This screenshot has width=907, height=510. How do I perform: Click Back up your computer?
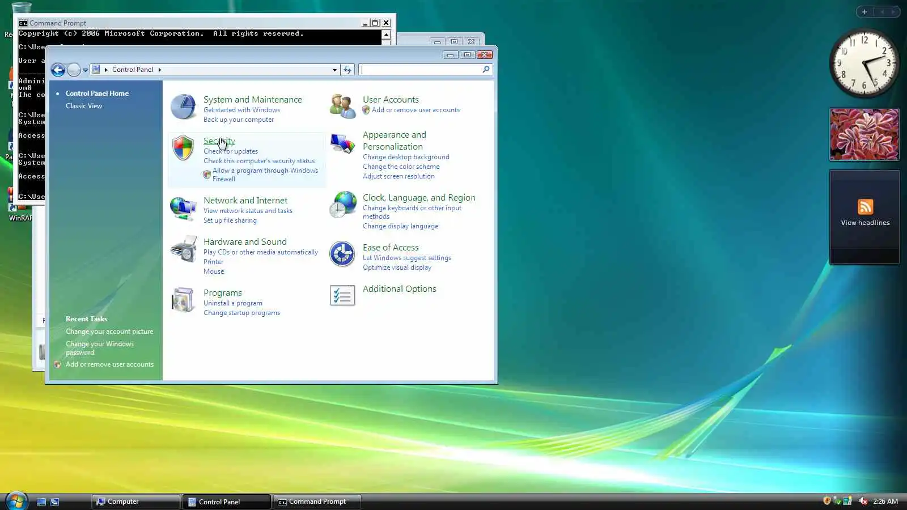[239, 120]
